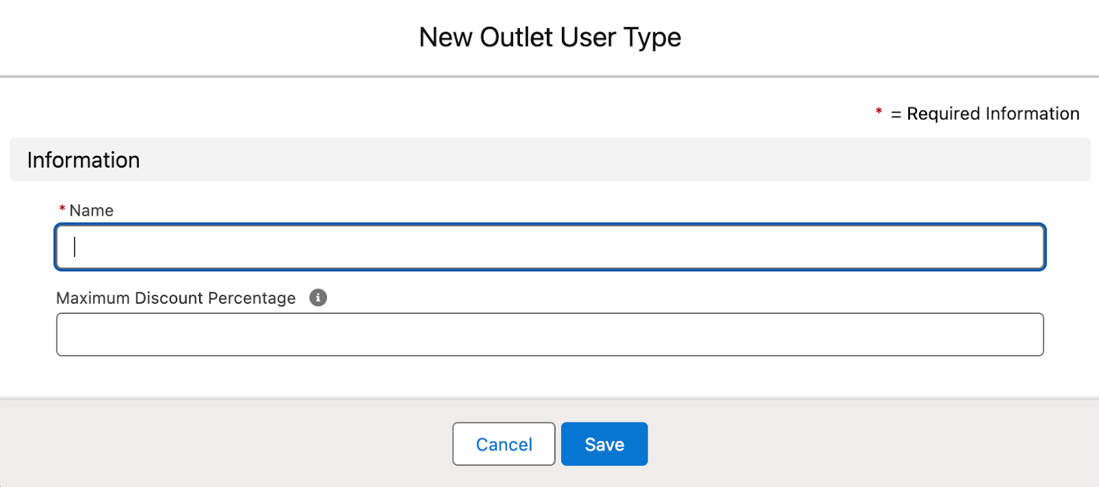Click the red asterisk beside Name label
Image resolution: width=1099 pixels, height=487 pixels.
point(62,209)
